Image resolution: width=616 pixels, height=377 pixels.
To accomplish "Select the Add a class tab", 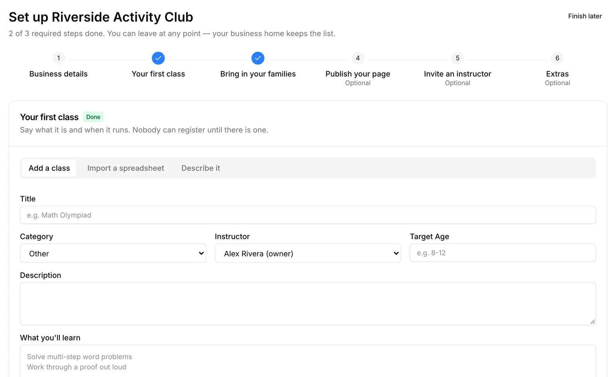I will click(x=49, y=168).
